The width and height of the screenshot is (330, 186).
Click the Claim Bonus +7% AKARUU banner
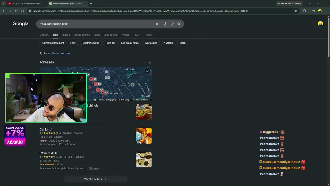click(15, 136)
